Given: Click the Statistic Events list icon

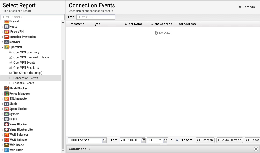Looking at the screenshot, I should tap(10, 83).
